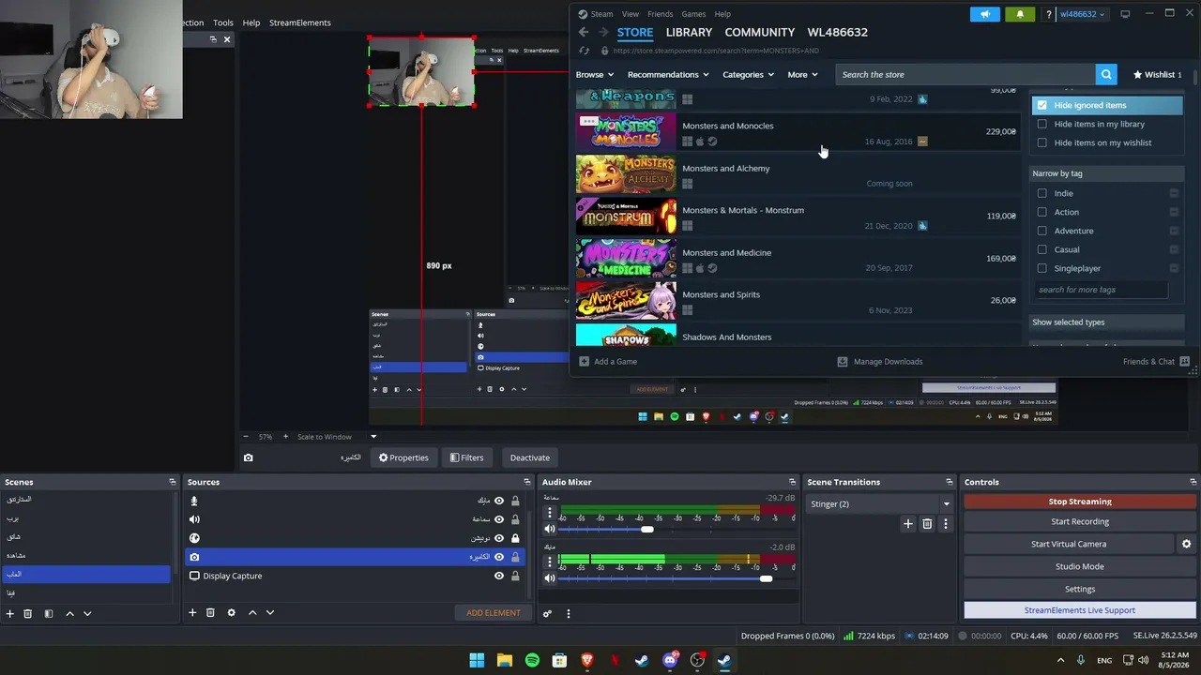The height and width of the screenshot is (675, 1201).
Task: Go back in Steam navigation
Action: click(x=584, y=32)
